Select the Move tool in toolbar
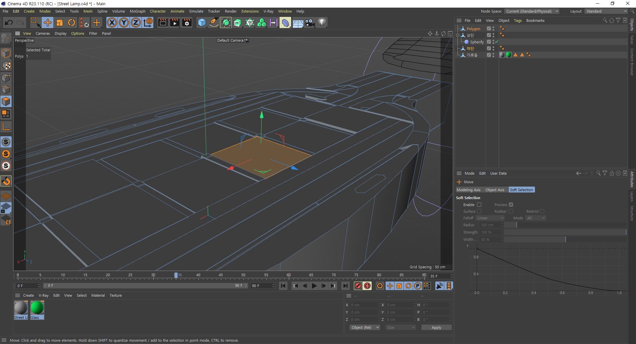The image size is (636, 344). tap(47, 22)
